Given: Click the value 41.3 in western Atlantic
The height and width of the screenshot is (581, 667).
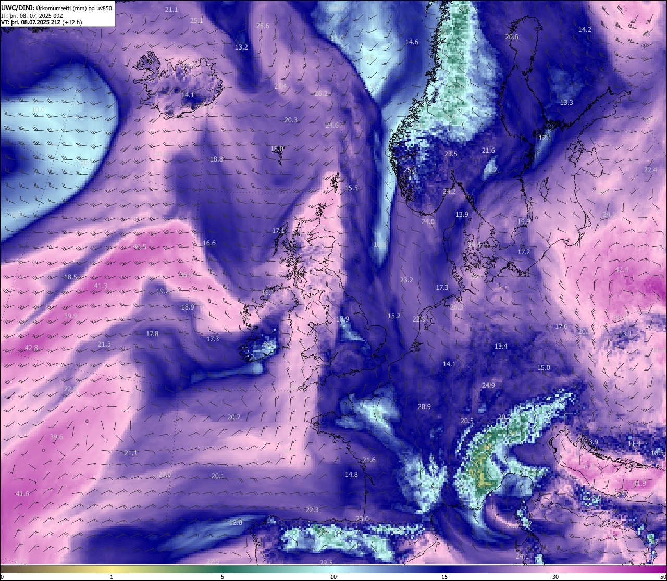Looking at the screenshot, I should point(101,286).
